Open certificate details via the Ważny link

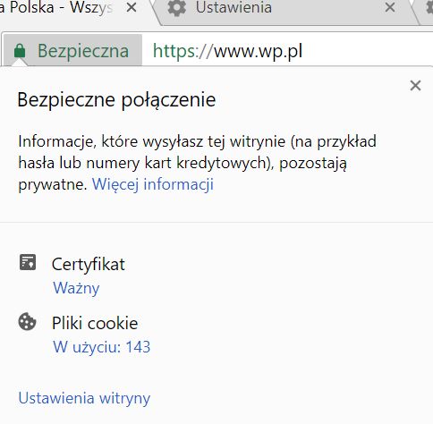pyautogui.click(x=76, y=288)
